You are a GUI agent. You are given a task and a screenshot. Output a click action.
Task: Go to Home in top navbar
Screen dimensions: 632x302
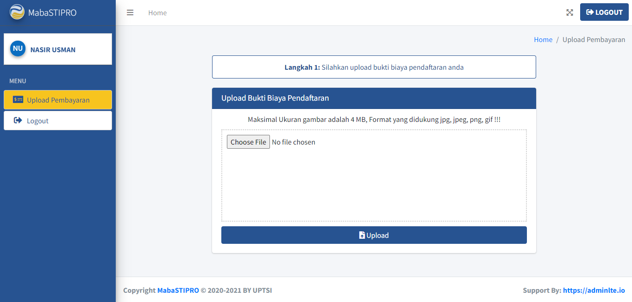[157, 13]
